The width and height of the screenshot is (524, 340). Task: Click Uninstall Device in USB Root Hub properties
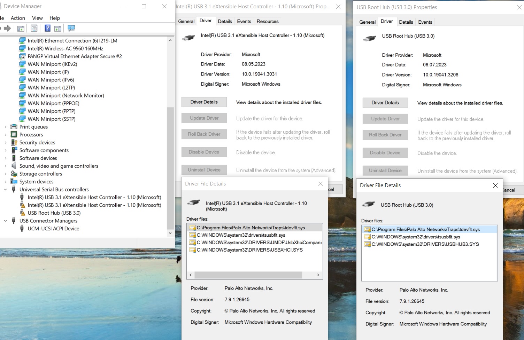point(385,171)
